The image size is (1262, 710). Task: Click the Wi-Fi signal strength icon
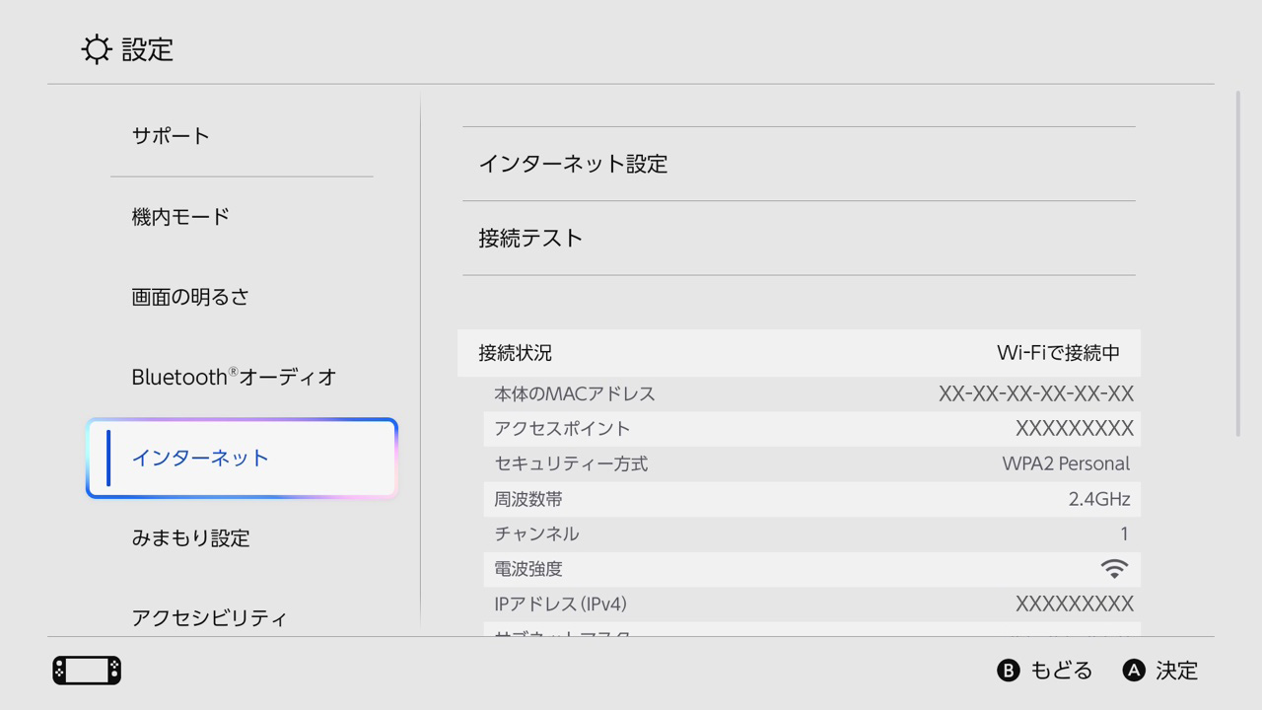pyautogui.click(x=1114, y=568)
